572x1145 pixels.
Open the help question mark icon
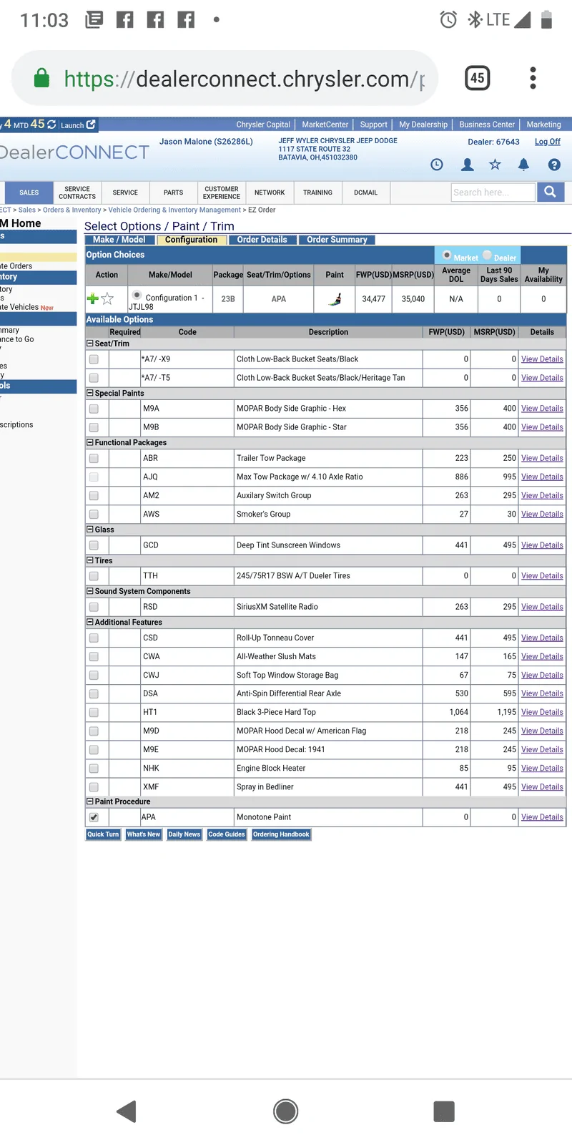pyautogui.click(x=554, y=165)
